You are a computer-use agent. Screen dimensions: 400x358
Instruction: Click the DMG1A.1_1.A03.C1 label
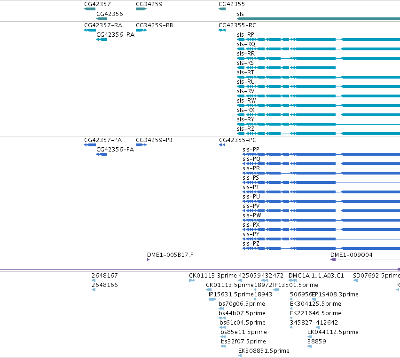[316, 276]
